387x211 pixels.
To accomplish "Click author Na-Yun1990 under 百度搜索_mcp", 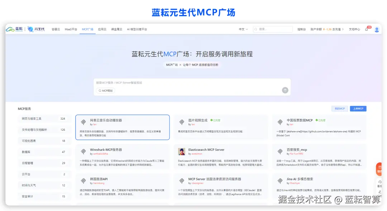I will pos(296,154).
